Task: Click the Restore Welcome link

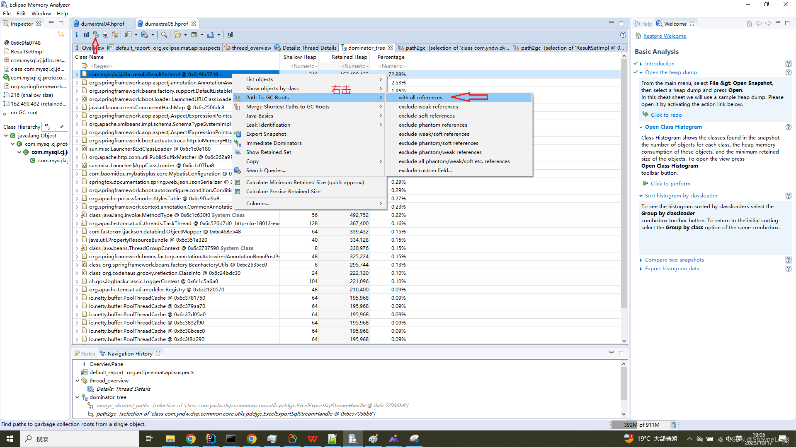Action: tap(665, 36)
